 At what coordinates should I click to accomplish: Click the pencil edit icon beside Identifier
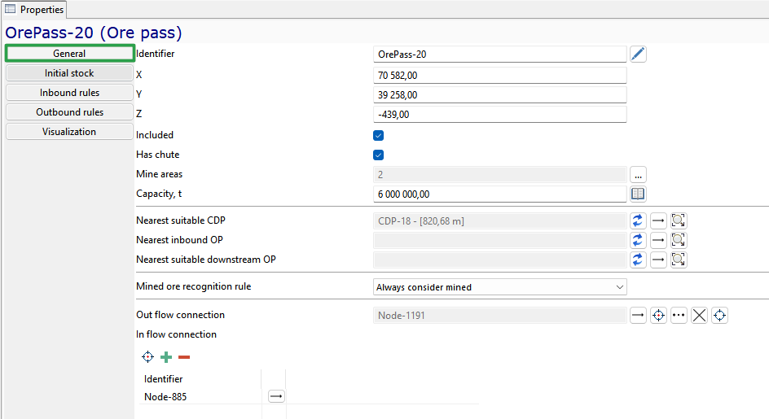pos(638,54)
